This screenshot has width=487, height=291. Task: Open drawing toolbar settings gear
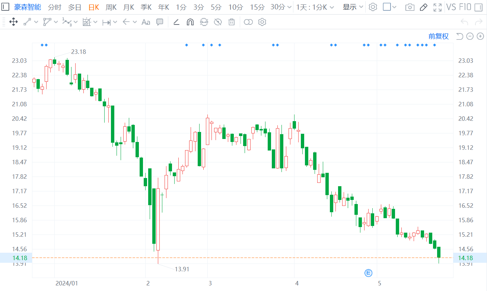(x=262, y=22)
